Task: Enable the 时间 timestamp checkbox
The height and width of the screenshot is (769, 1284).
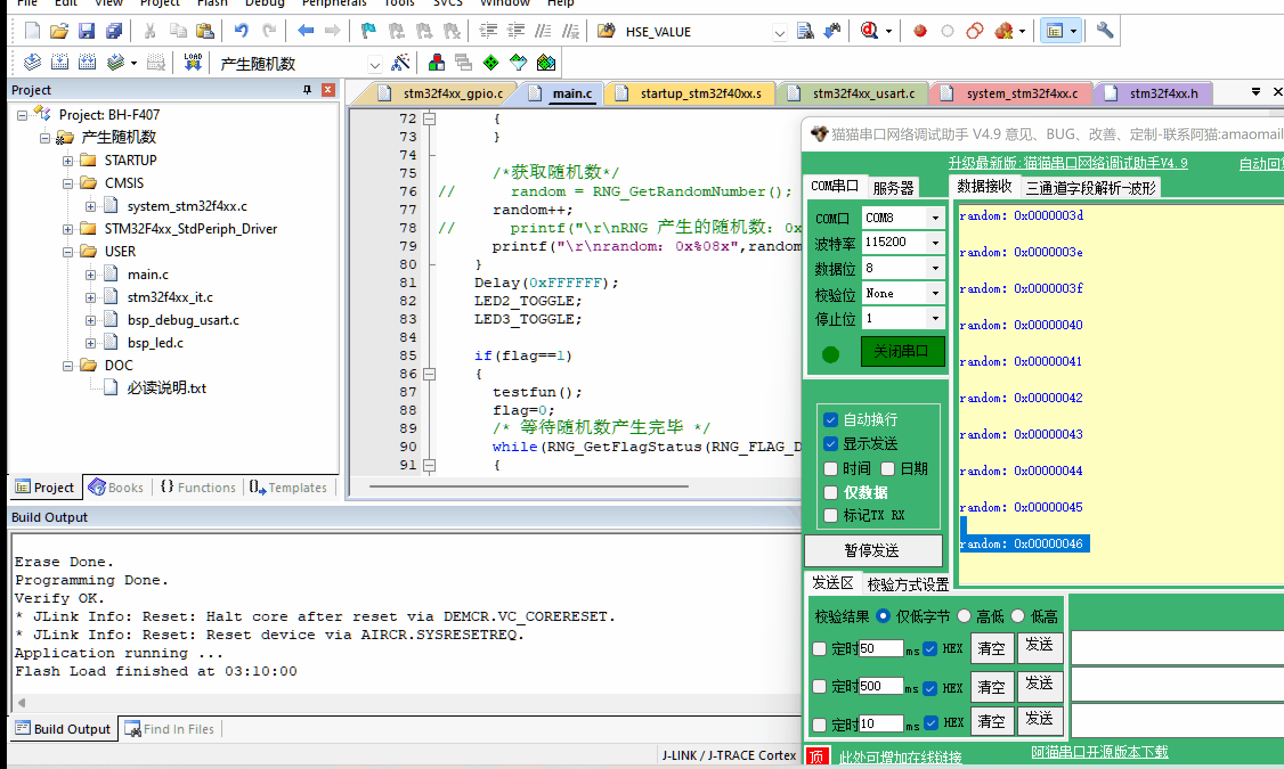Action: click(831, 469)
